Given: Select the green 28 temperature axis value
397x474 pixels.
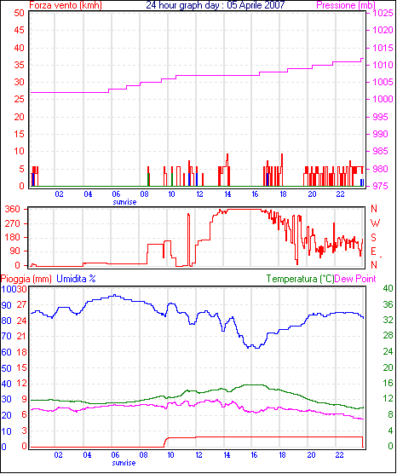Looking at the screenshot, I should coord(388,336).
